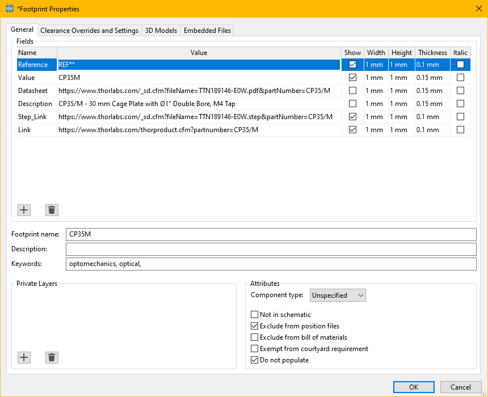This screenshot has height=397, width=488.
Task: Toggle Italic for the Value field
Action: (x=460, y=78)
